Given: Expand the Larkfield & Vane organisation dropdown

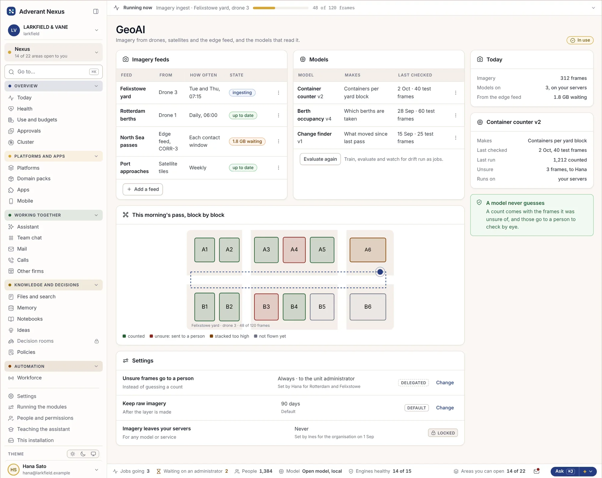Looking at the screenshot, I should 96,30.
